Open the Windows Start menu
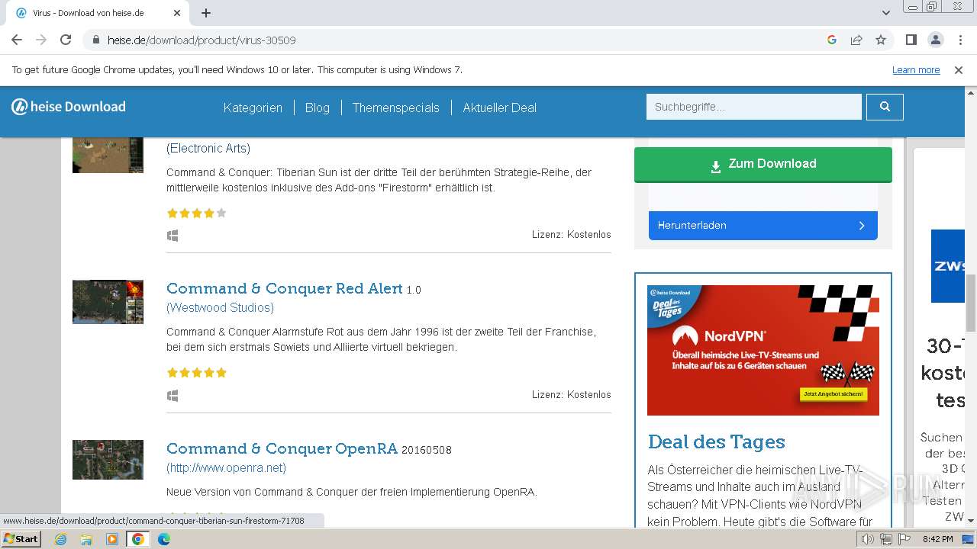Image resolution: width=977 pixels, height=549 pixels. [x=21, y=539]
